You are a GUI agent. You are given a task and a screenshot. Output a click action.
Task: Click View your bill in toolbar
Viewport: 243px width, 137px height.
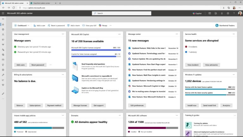click(x=89, y=26)
